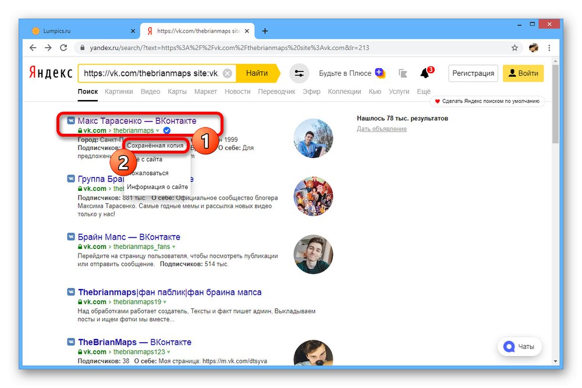The image size is (582, 388).
Task: Click the Найти search button
Action: tap(257, 73)
